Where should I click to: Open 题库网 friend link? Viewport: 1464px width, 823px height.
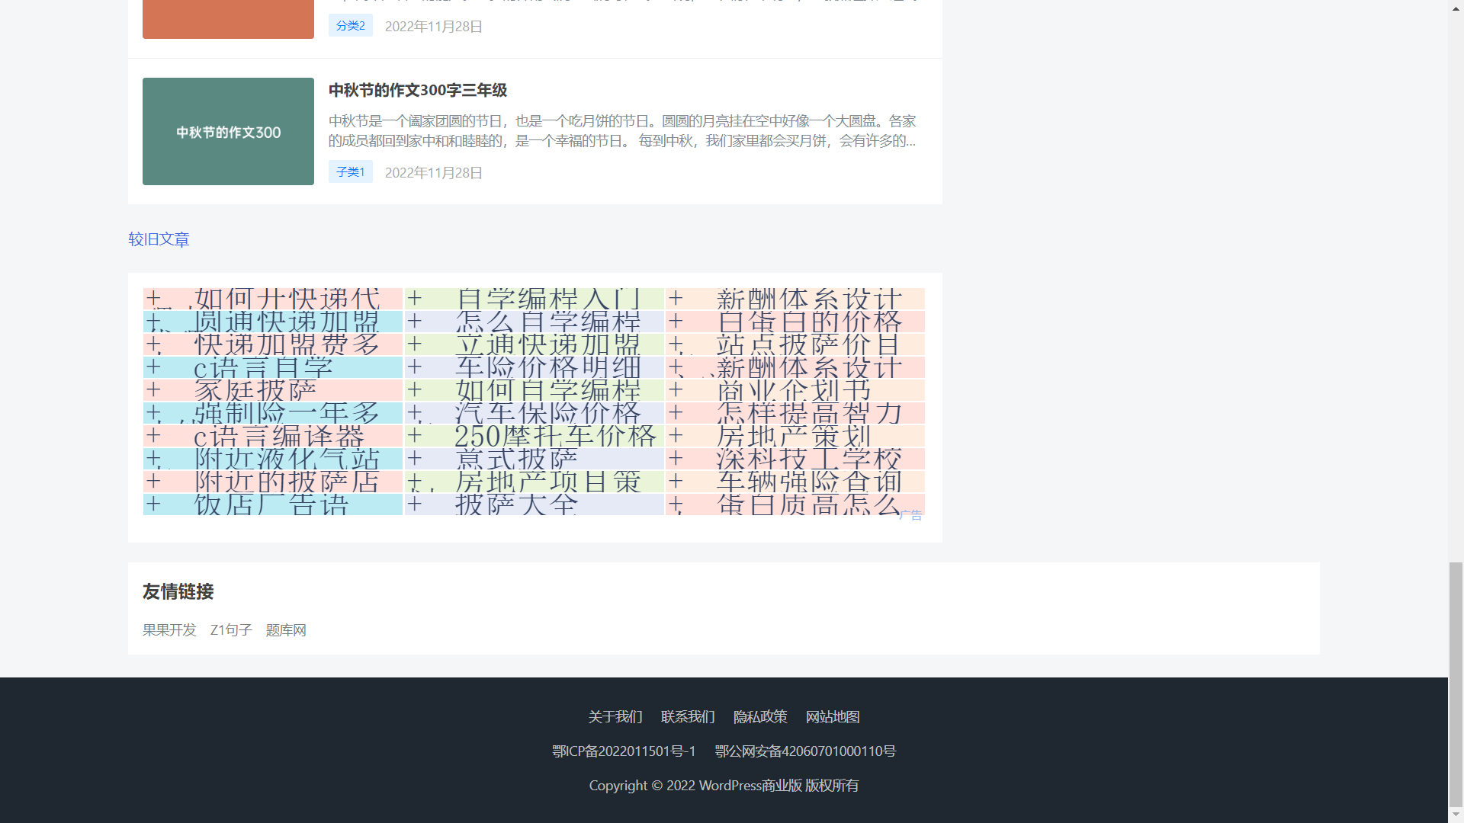tap(286, 630)
